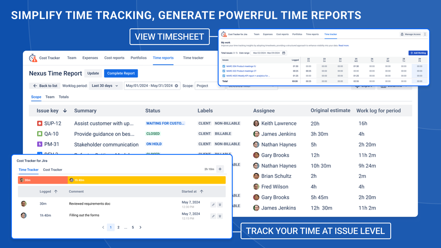Click Back to list
Viewport: 441px width, 248px height.
pyautogui.click(x=45, y=86)
